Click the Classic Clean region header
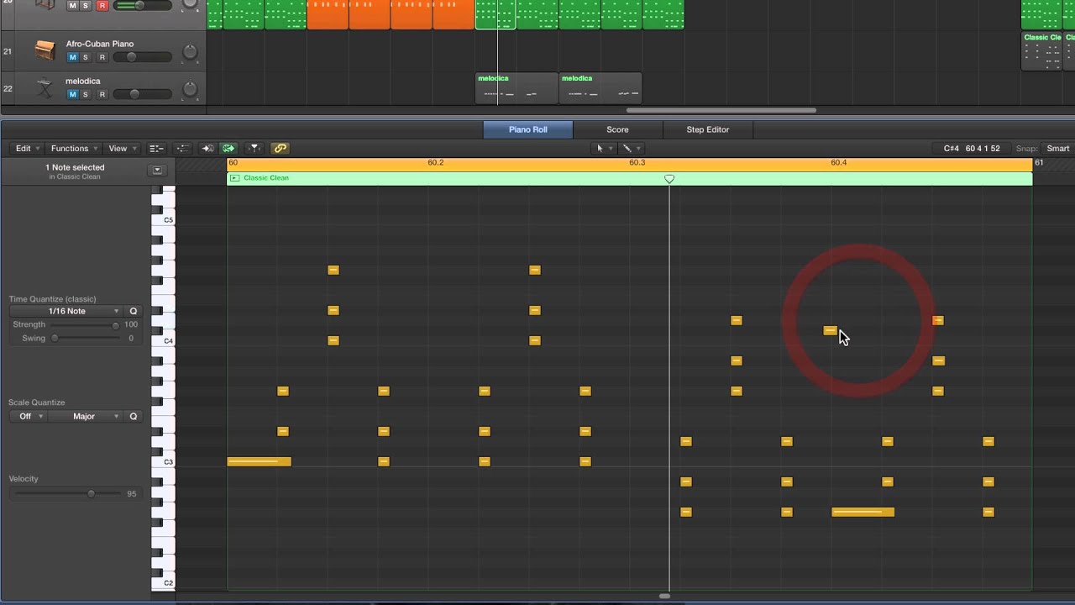This screenshot has width=1075, height=605. click(629, 178)
